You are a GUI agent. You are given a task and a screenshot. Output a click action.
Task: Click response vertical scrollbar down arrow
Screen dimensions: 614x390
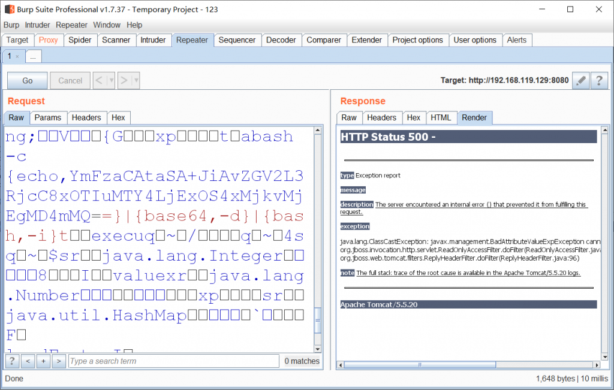click(x=605, y=356)
